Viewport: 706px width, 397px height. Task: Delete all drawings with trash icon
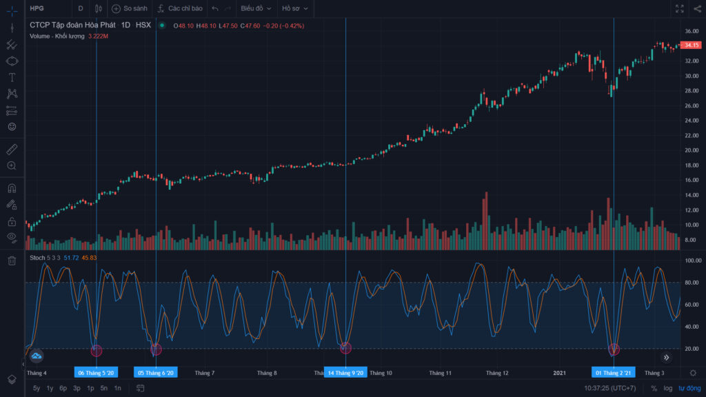pos(12,261)
